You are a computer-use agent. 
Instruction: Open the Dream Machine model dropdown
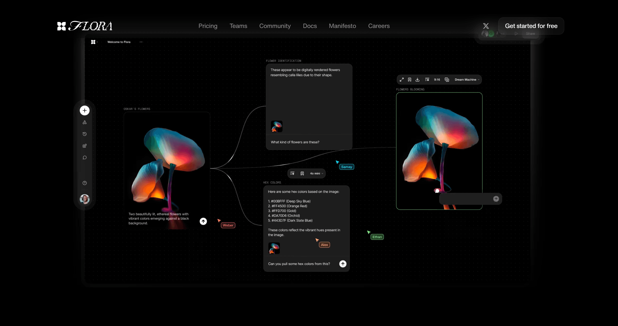(x=467, y=80)
